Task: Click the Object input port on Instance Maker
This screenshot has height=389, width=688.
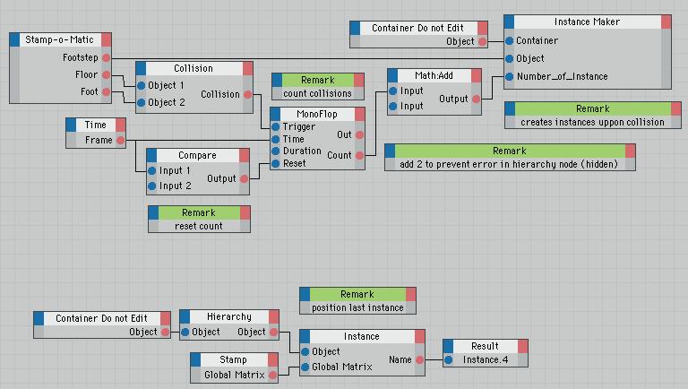Action: (509, 58)
